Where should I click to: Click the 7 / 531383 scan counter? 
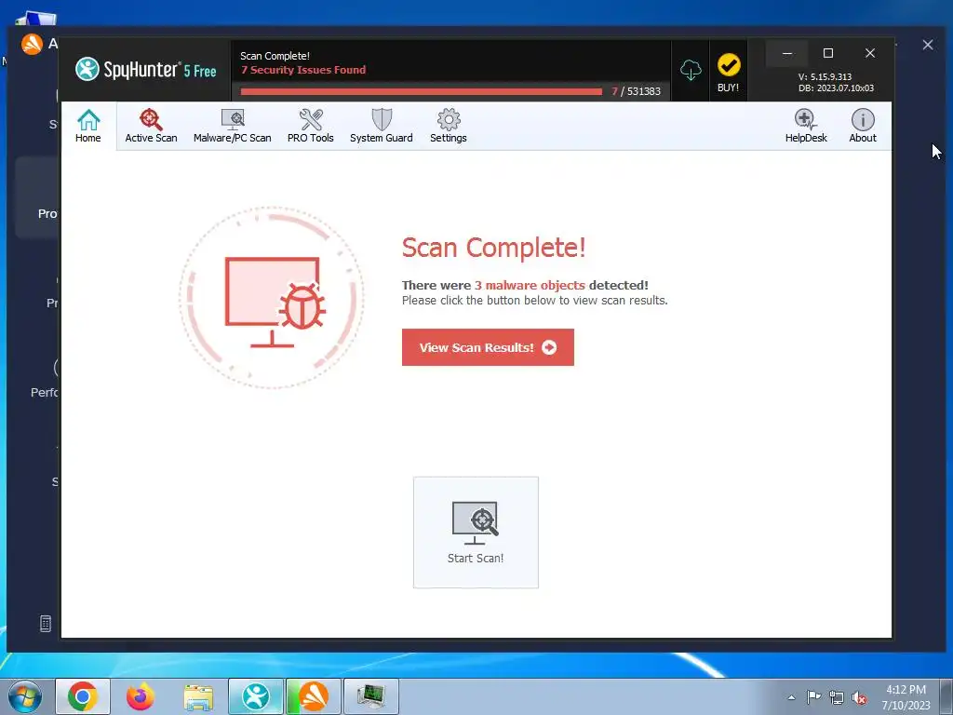[x=636, y=91]
